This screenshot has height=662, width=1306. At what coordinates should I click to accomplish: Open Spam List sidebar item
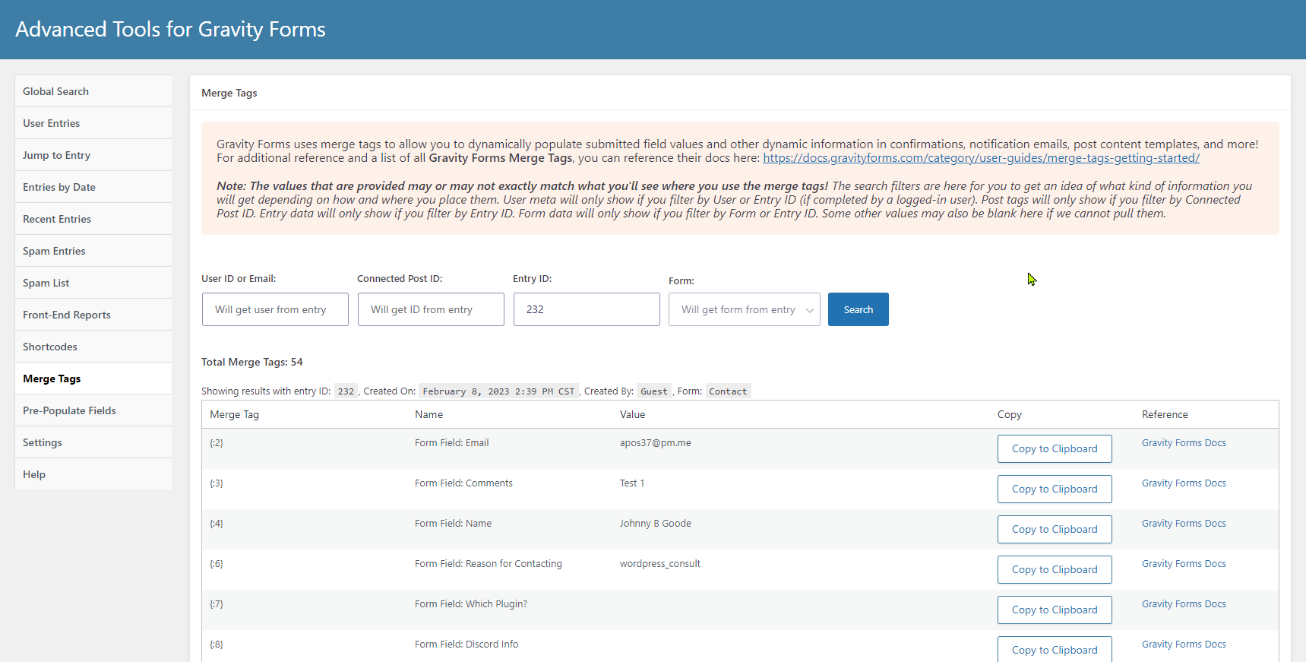(93, 283)
